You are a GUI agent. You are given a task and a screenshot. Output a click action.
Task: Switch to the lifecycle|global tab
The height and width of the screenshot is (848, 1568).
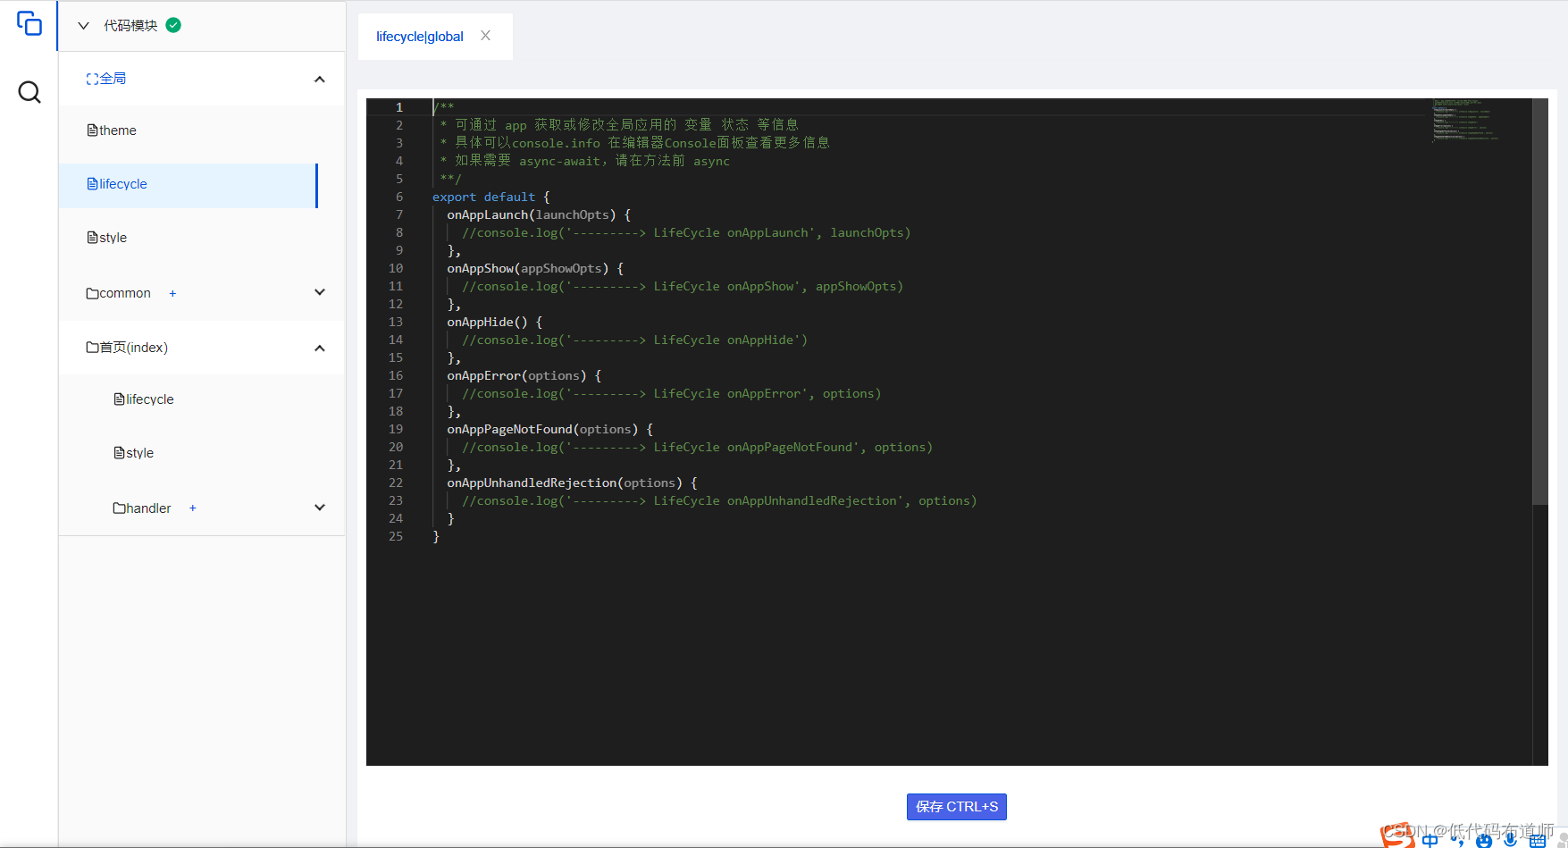[420, 37]
